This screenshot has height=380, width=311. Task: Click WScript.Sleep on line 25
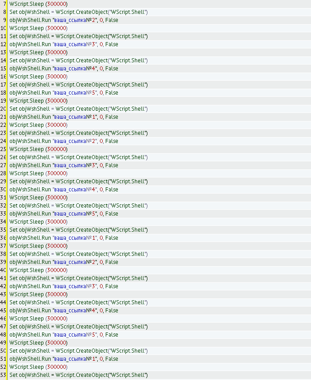tap(26, 149)
